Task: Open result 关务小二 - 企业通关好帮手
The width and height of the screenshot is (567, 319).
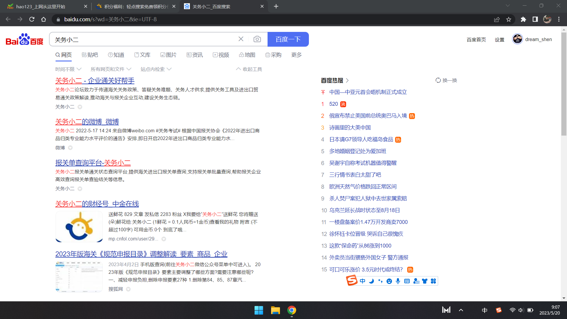Action: [x=95, y=81]
